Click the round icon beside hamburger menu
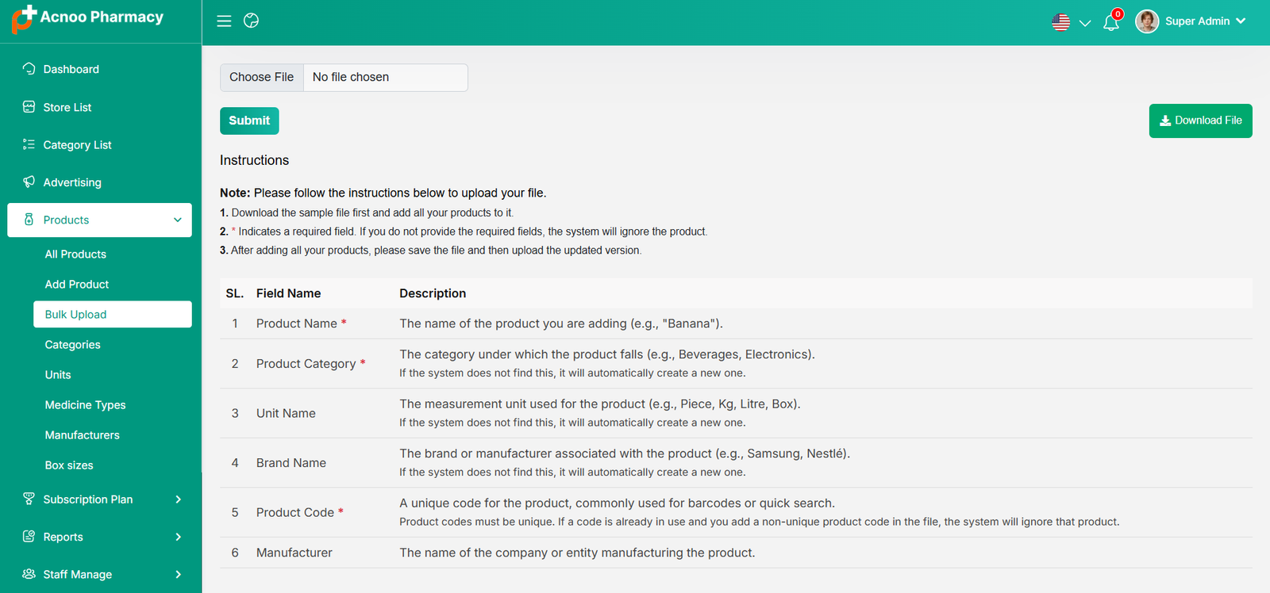Image resolution: width=1270 pixels, height=593 pixels. tap(251, 21)
